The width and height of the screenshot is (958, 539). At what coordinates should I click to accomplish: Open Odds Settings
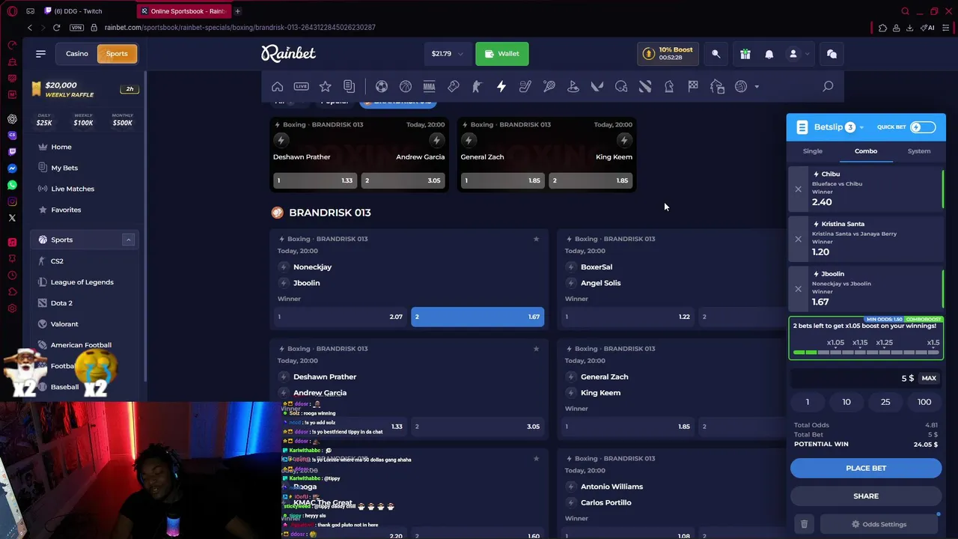click(879, 524)
